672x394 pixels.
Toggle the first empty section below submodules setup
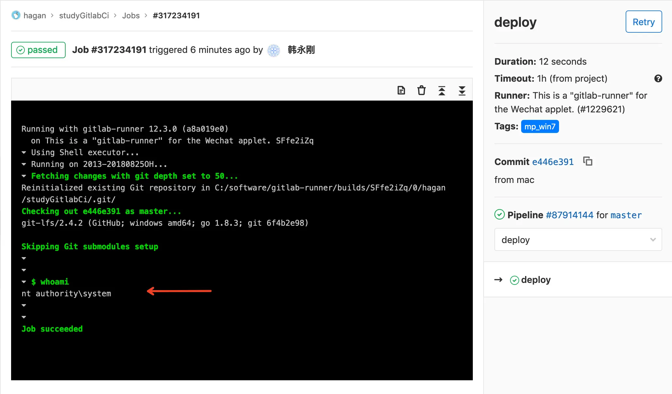point(24,258)
